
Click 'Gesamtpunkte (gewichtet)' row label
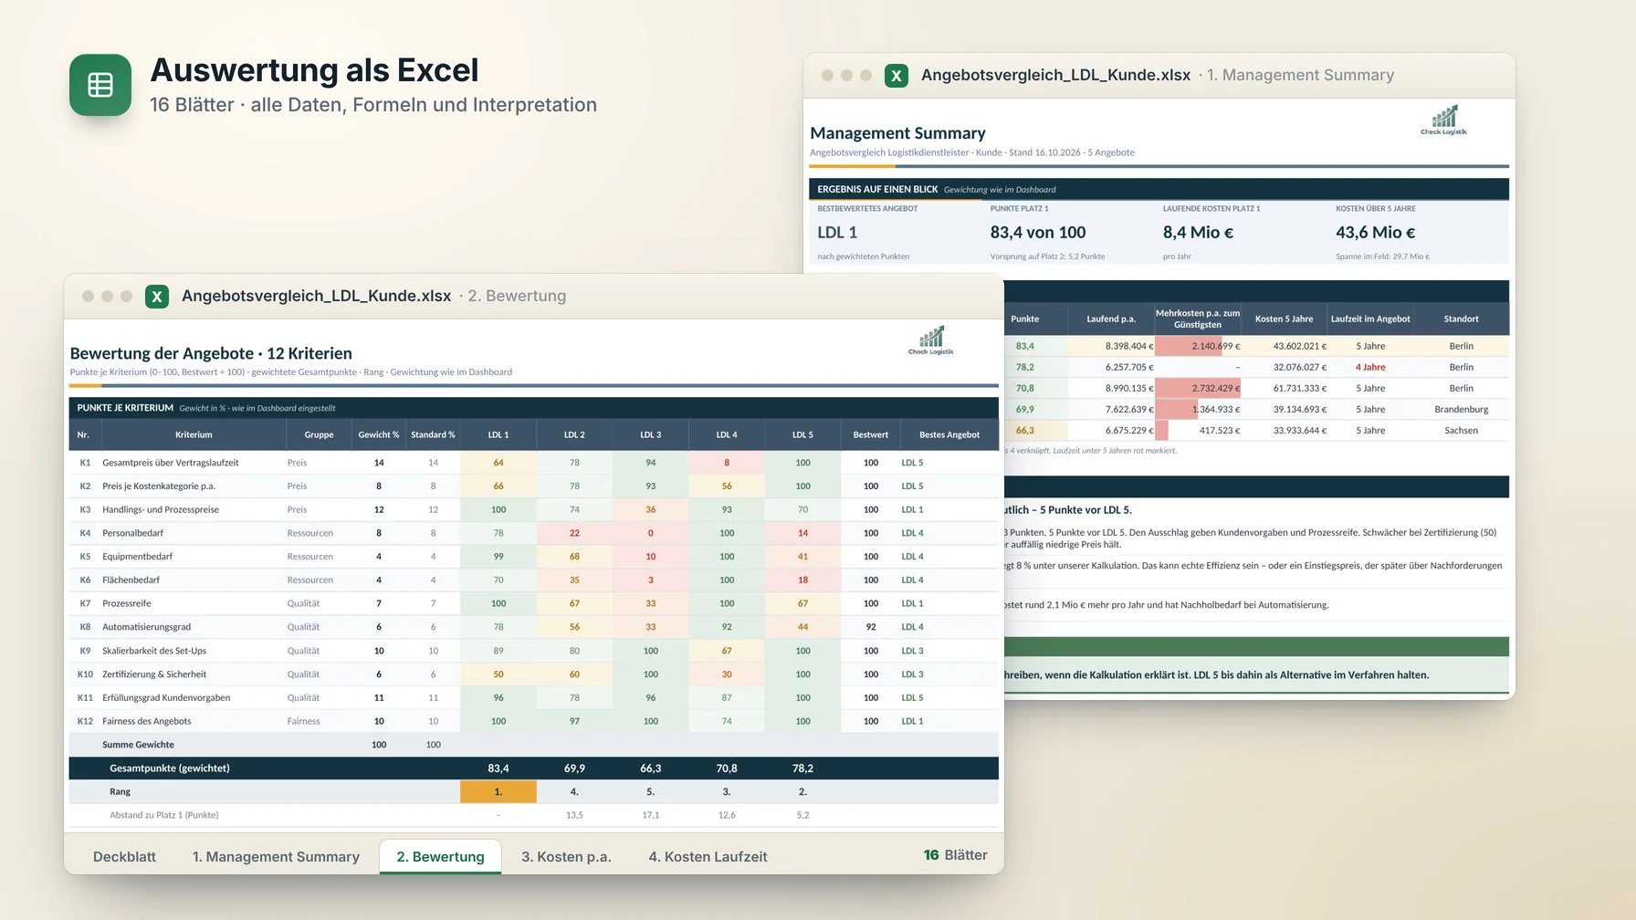pyautogui.click(x=170, y=768)
